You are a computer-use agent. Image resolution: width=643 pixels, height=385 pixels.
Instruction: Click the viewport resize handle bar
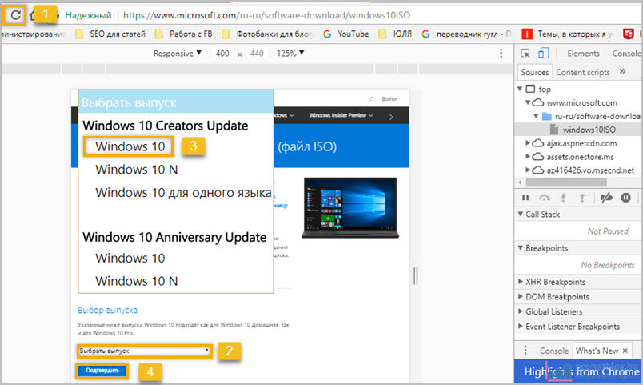(x=415, y=275)
